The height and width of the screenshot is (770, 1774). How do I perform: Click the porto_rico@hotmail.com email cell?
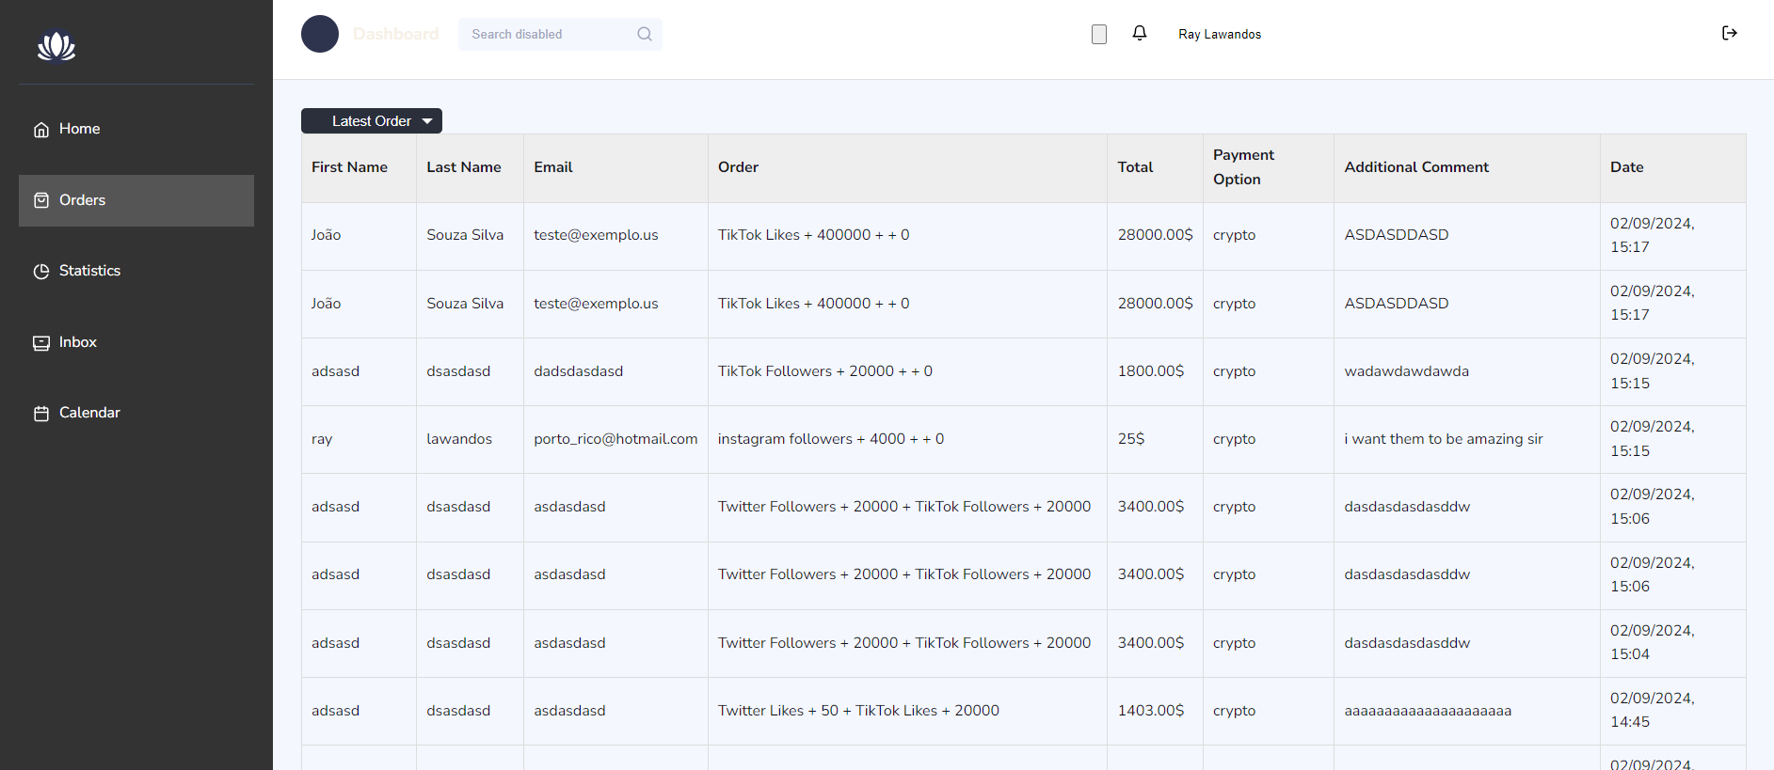coord(615,439)
